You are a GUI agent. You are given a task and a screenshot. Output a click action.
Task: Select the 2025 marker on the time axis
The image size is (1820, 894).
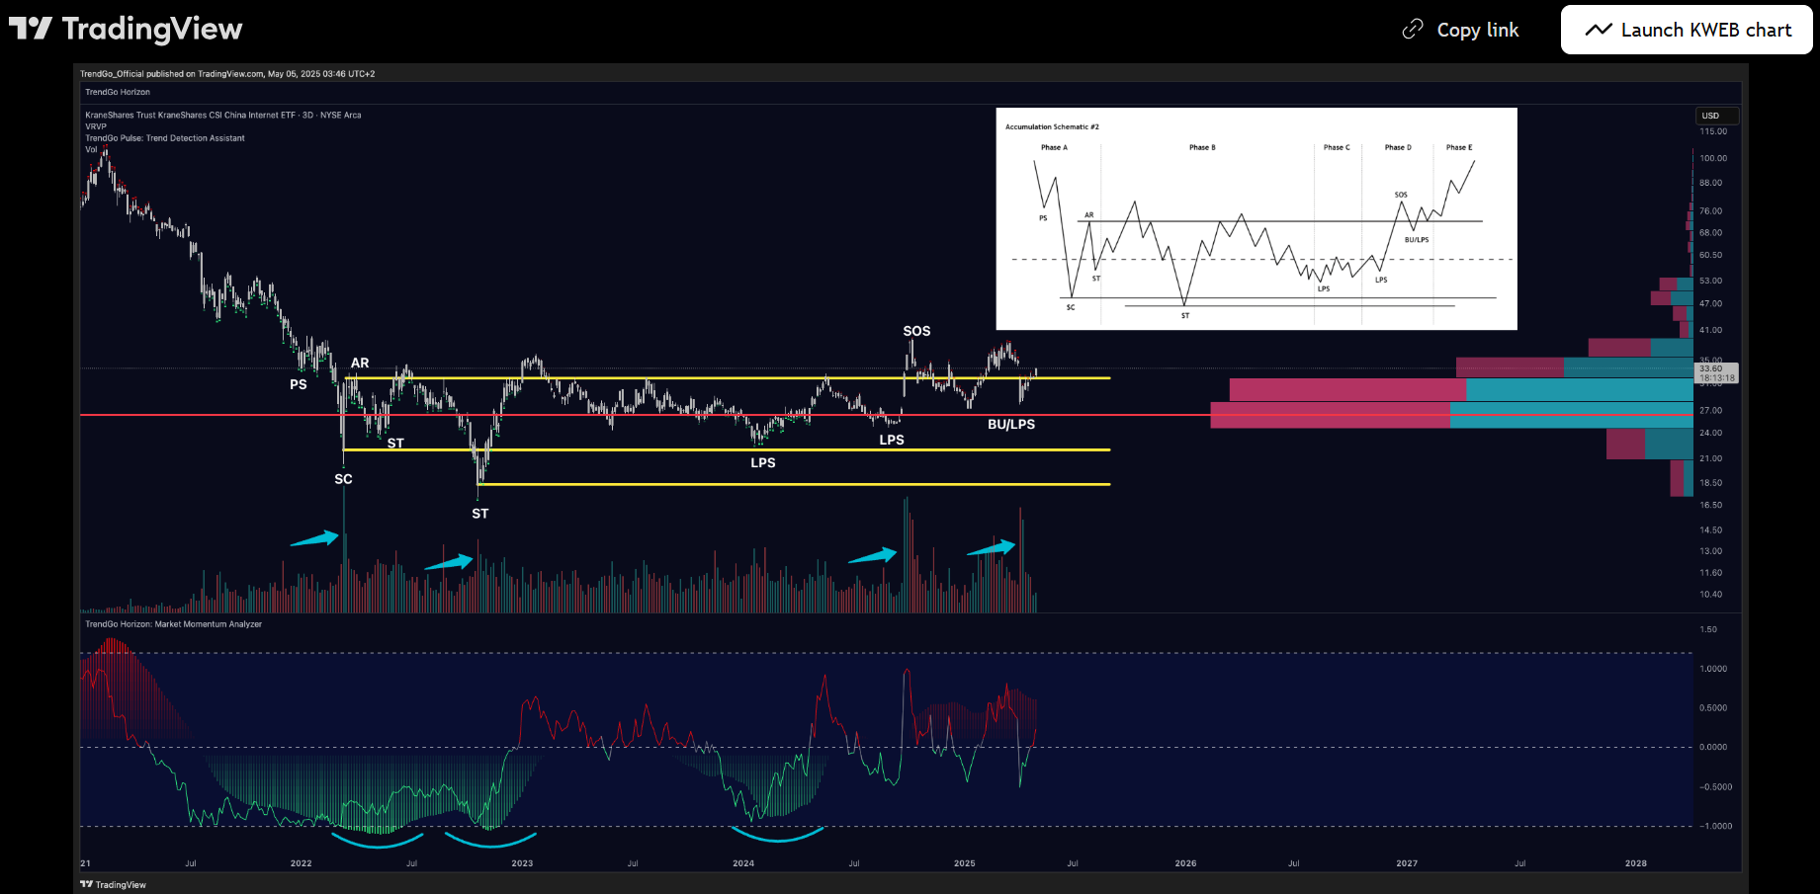click(x=964, y=863)
